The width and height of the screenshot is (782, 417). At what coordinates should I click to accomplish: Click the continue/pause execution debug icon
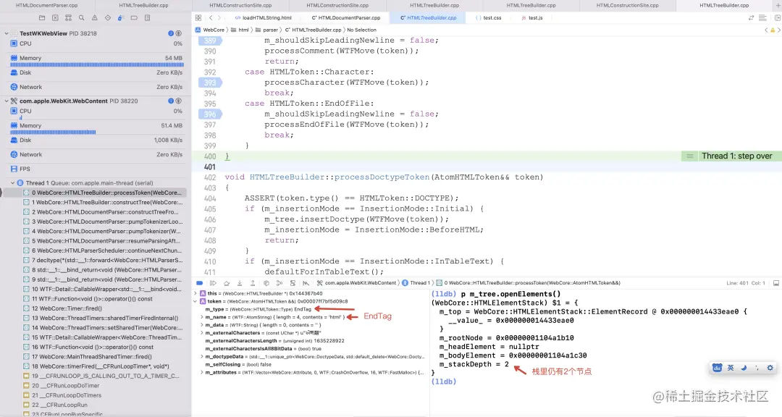pyautogui.click(x=213, y=283)
